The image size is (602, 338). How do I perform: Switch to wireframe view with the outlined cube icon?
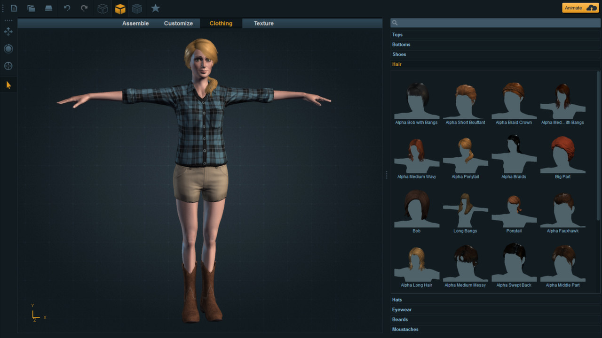coord(103,8)
